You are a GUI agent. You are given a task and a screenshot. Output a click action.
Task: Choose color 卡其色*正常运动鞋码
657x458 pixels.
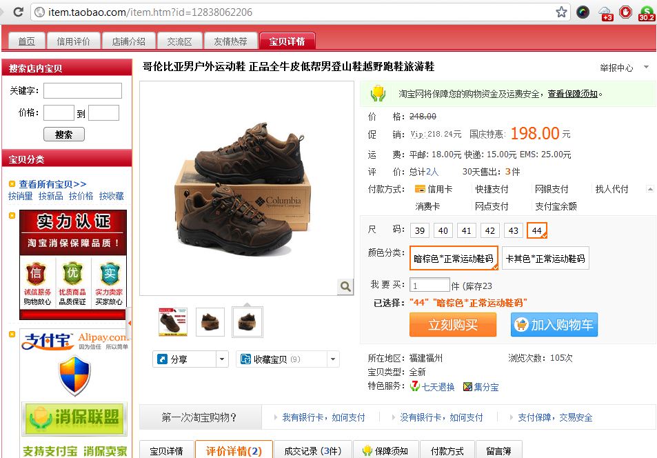[x=545, y=259]
